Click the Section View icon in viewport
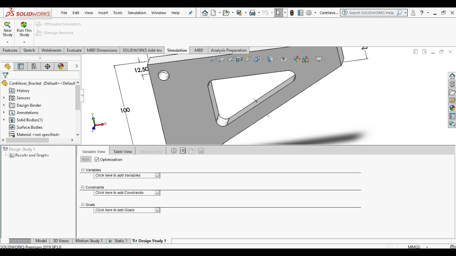This screenshot has width=456, height=256. tap(239, 59)
